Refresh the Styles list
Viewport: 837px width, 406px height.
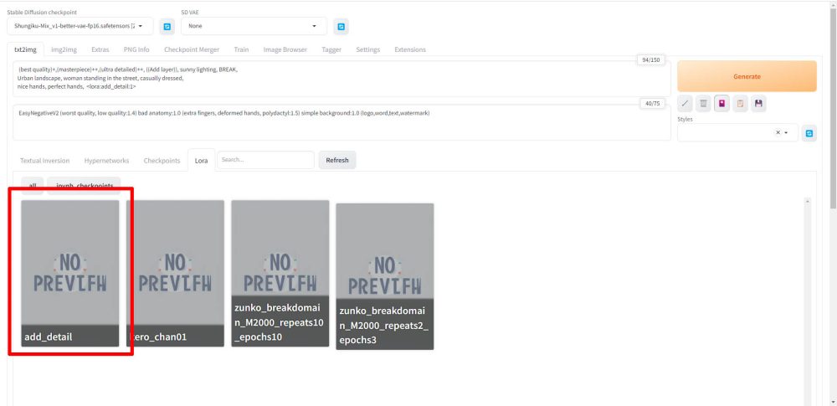(x=809, y=133)
